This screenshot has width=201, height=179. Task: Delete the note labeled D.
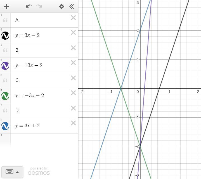pyautogui.click(x=73, y=108)
